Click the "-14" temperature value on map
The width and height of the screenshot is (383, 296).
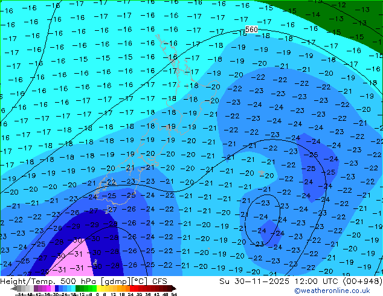[313, 14]
